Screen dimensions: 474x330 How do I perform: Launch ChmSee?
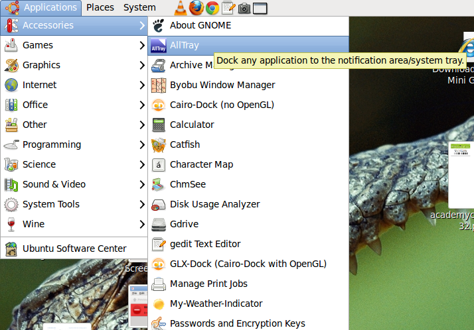(248, 185)
